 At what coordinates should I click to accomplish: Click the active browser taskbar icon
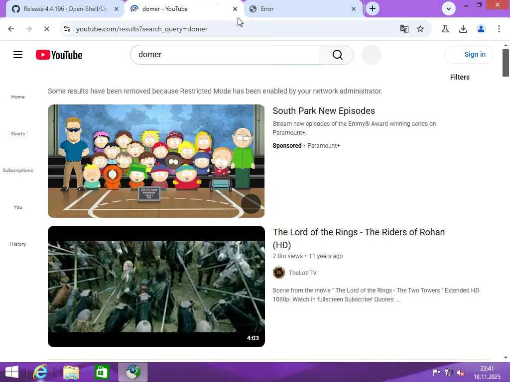pos(132,372)
